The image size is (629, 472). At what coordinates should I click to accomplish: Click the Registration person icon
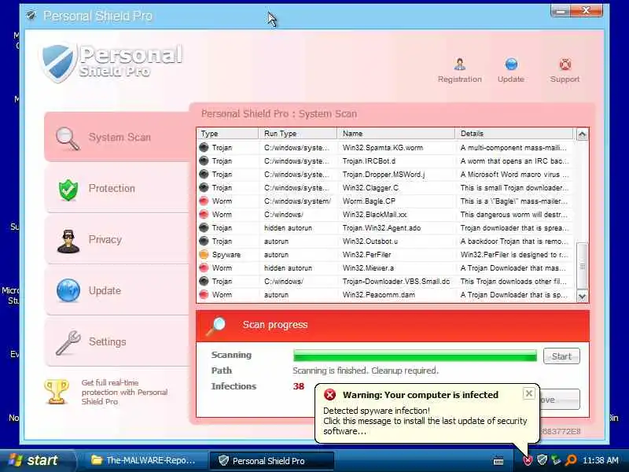[460, 64]
